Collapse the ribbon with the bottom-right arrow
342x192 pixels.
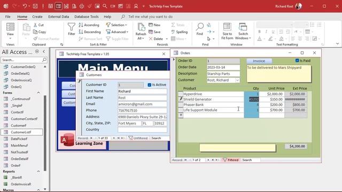point(337,44)
